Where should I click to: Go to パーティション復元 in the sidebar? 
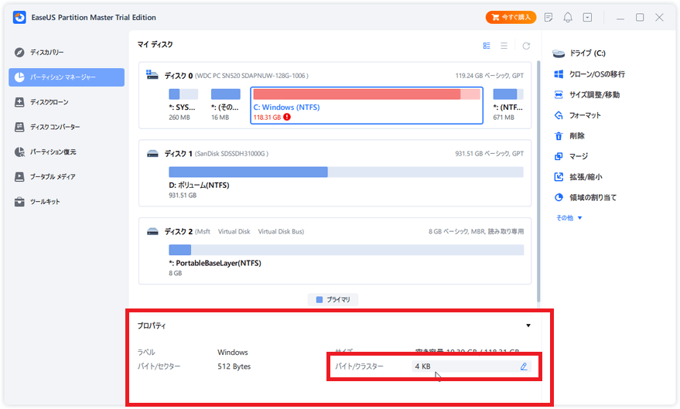coord(53,152)
